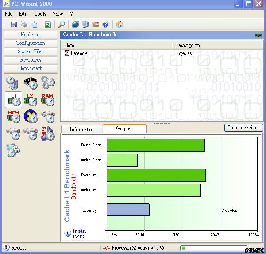Expand the System Files category panel

(31, 51)
